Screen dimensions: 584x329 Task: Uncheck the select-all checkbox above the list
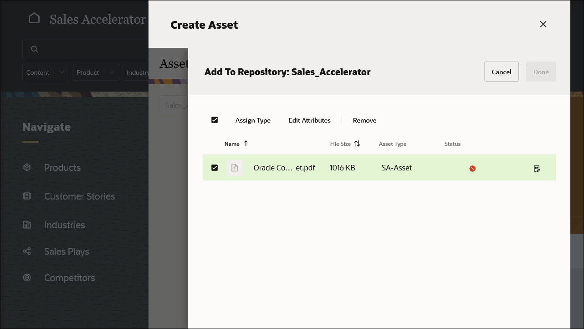point(215,119)
